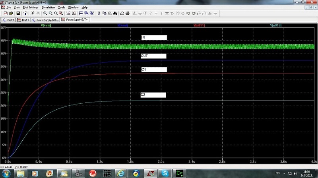The image size is (318, 178).
Task: Click the white C2 annotation box
Action: point(153,95)
